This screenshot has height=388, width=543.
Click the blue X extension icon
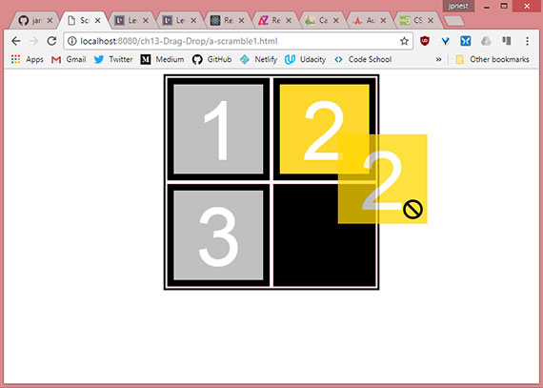click(x=466, y=41)
